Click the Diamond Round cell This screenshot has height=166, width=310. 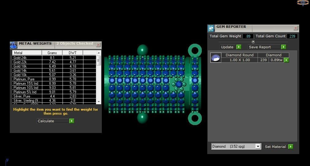pos(239,55)
